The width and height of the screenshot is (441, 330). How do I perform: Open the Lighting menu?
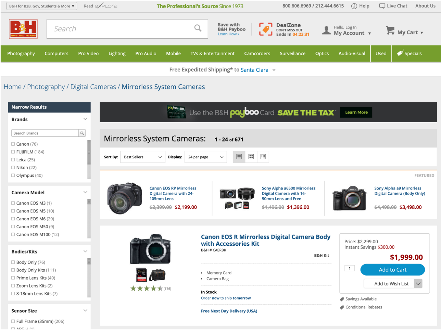click(117, 54)
